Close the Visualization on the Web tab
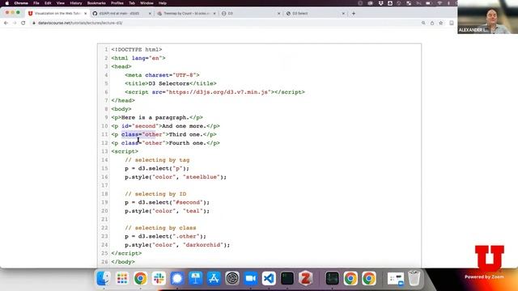Viewport: 518px width, 291px height. 85,13
